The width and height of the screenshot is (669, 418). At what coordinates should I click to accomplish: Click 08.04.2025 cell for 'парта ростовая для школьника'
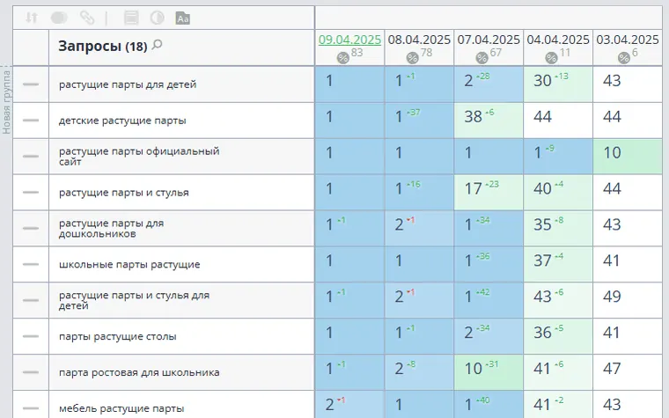[419, 372]
